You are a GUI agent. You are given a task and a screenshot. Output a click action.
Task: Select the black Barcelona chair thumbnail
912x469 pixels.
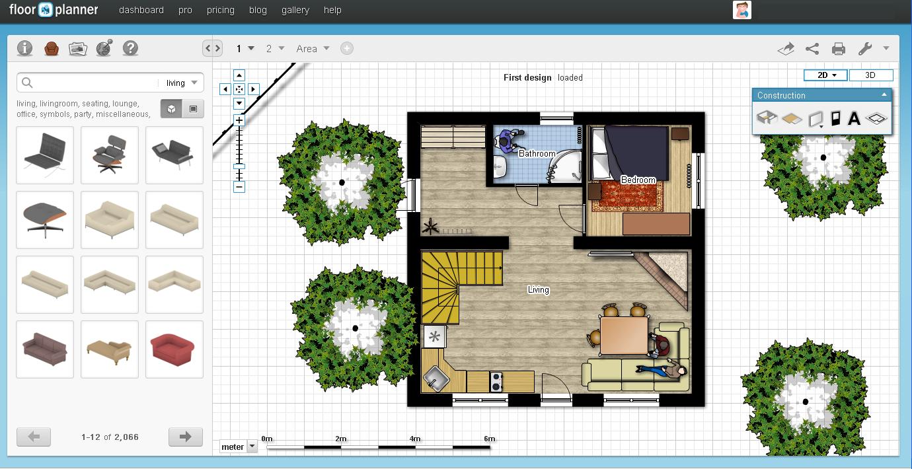tap(45, 155)
